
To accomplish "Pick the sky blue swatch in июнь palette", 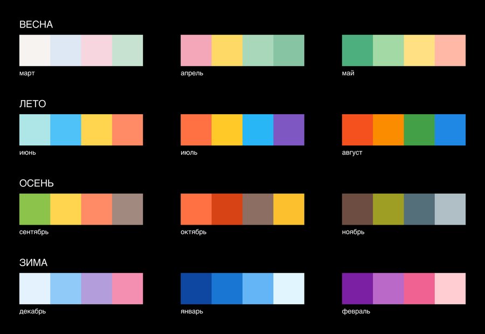I will [x=66, y=130].
